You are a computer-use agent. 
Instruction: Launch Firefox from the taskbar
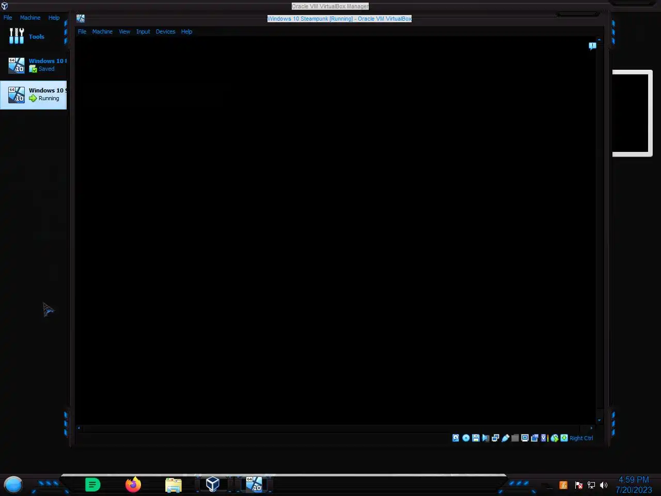click(133, 485)
